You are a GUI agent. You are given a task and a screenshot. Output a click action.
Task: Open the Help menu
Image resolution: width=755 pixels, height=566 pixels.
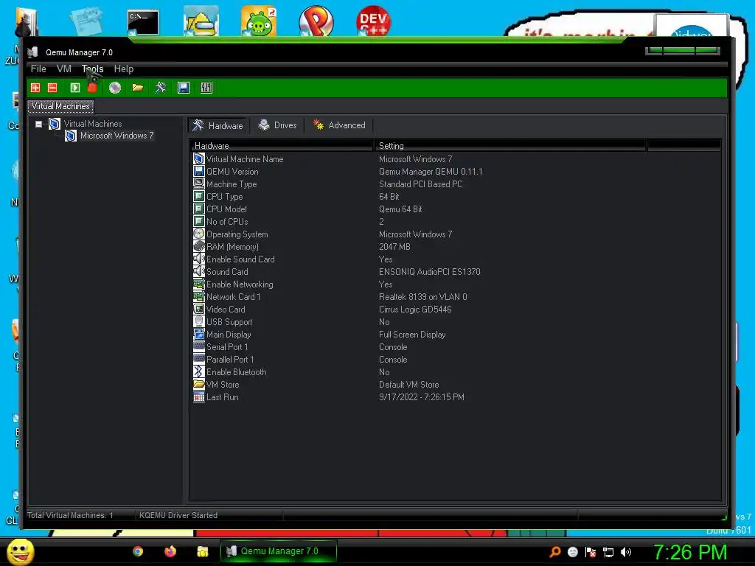[x=124, y=69]
